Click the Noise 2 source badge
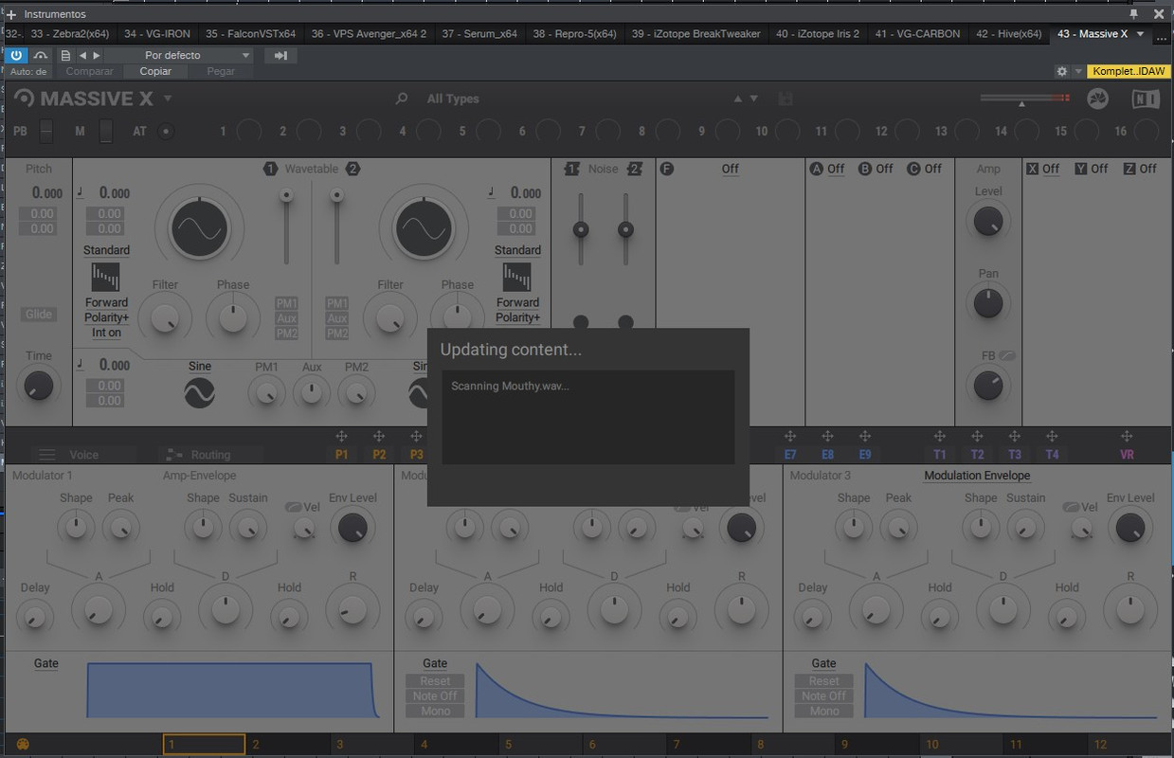The width and height of the screenshot is (1174, 758). click(635, 169)
